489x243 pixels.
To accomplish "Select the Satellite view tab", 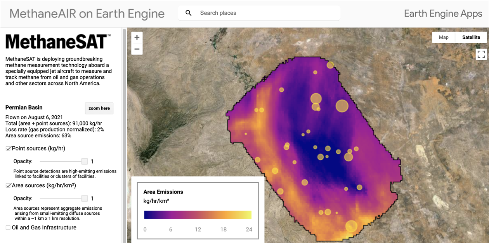I will 471,37.
